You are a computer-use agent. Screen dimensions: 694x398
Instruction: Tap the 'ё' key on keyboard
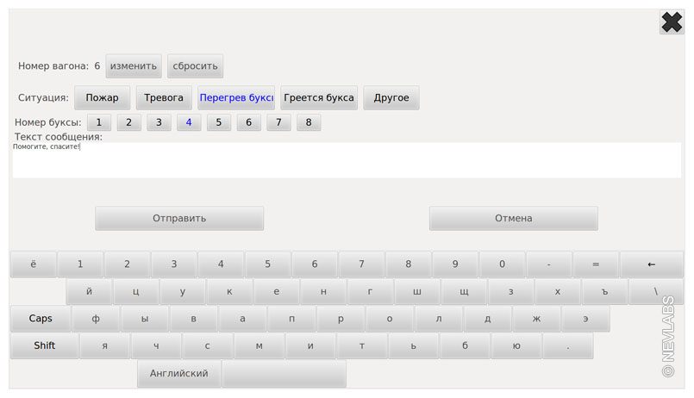click(x=34, y=264)
